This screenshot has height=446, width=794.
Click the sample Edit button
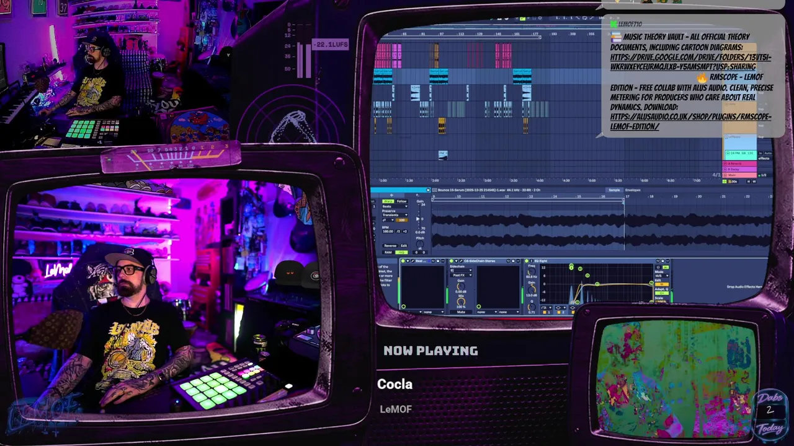click(x=404, y=245)
